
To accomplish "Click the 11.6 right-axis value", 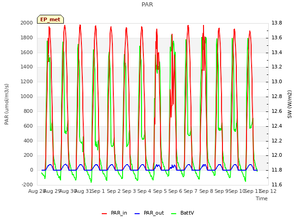I will tap(277, 185).
